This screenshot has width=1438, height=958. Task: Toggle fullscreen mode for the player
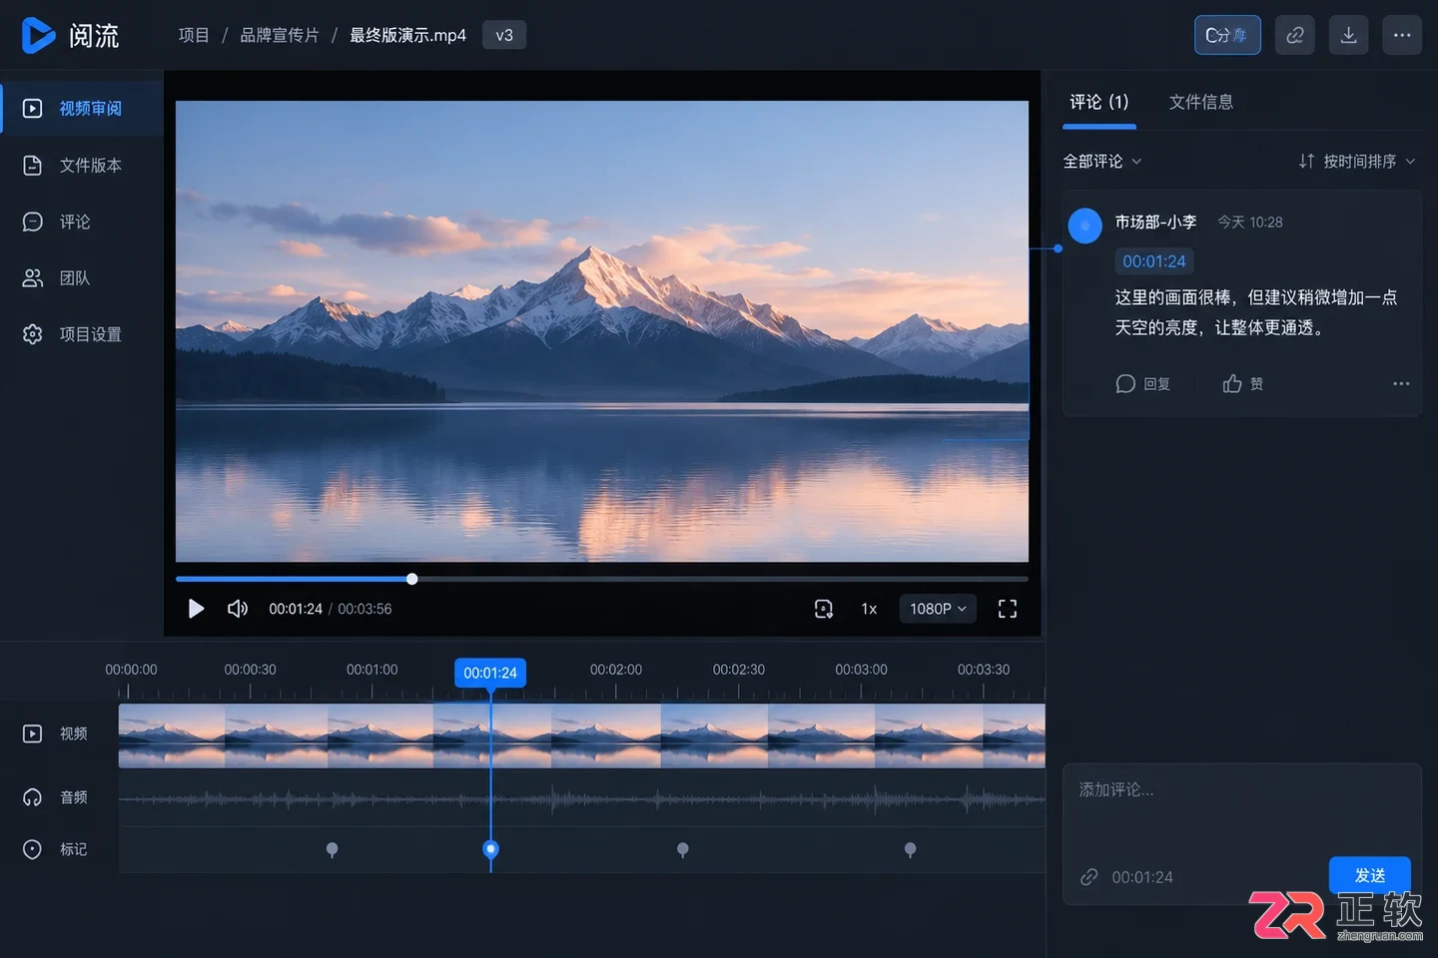[1008, 609]
